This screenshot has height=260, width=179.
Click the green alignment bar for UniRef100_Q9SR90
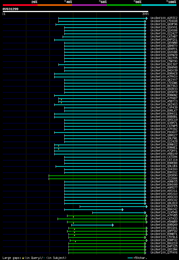tap(97, 176)
